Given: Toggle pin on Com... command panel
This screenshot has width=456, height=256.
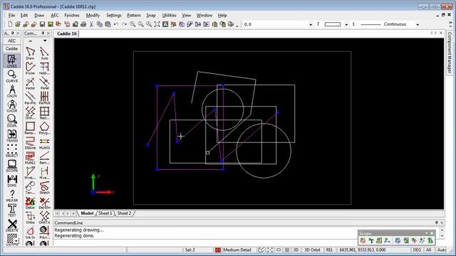Looking at the screenshot, I should 43,33.
